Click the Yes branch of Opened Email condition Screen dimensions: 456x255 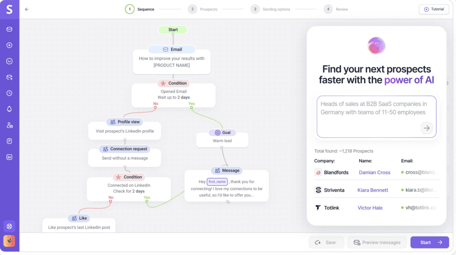pyautogui.click(x=191, y=104)
